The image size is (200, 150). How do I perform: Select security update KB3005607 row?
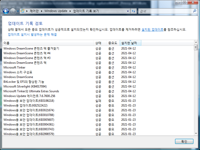pos(98,120)
